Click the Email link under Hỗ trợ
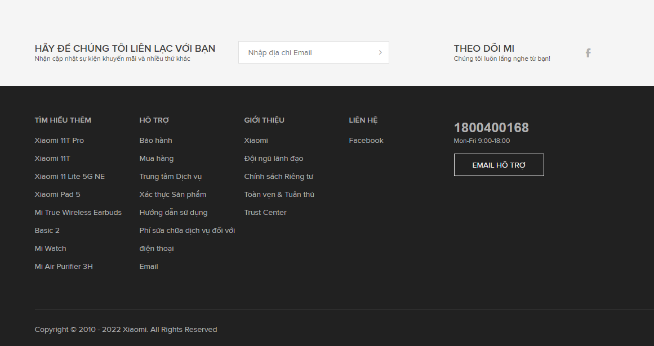Image resolution: width=654 pixels, height=346 pixels. (149, 267)
